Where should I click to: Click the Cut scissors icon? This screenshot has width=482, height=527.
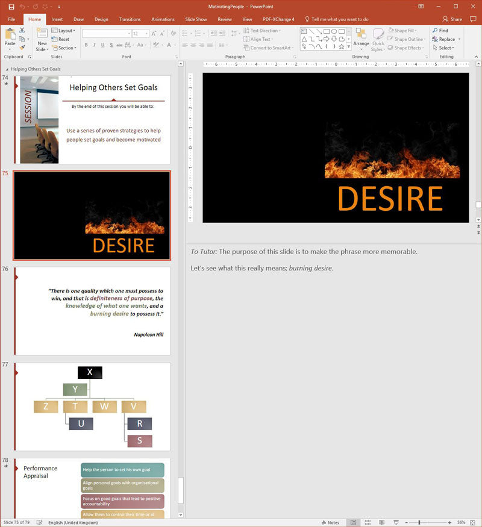tap(22, 30)
